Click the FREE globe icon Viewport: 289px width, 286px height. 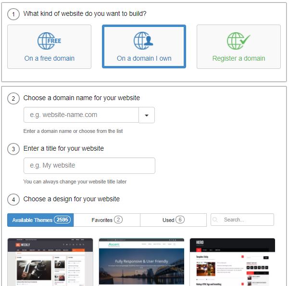[x=49, y=41]
